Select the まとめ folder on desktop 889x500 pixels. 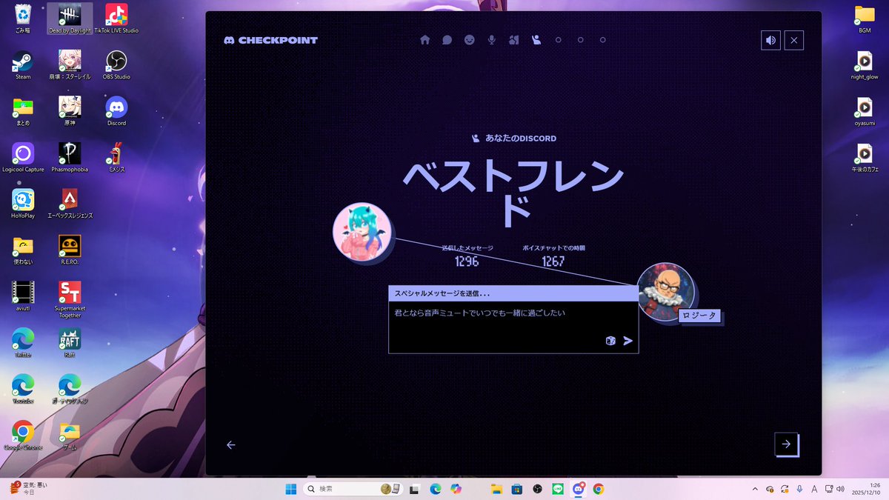point(23,112)
